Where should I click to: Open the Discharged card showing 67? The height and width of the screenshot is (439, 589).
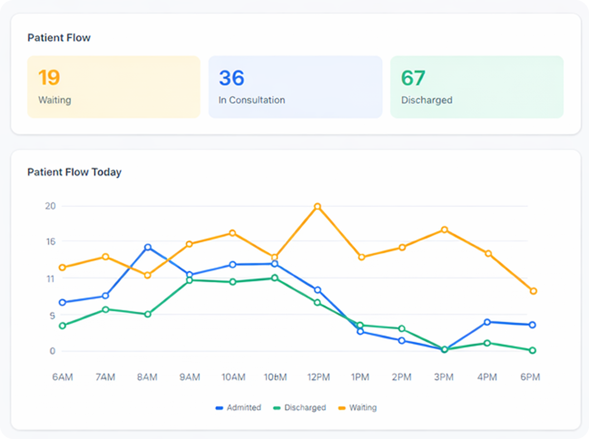pyautogui.click(x=476, y=87)
